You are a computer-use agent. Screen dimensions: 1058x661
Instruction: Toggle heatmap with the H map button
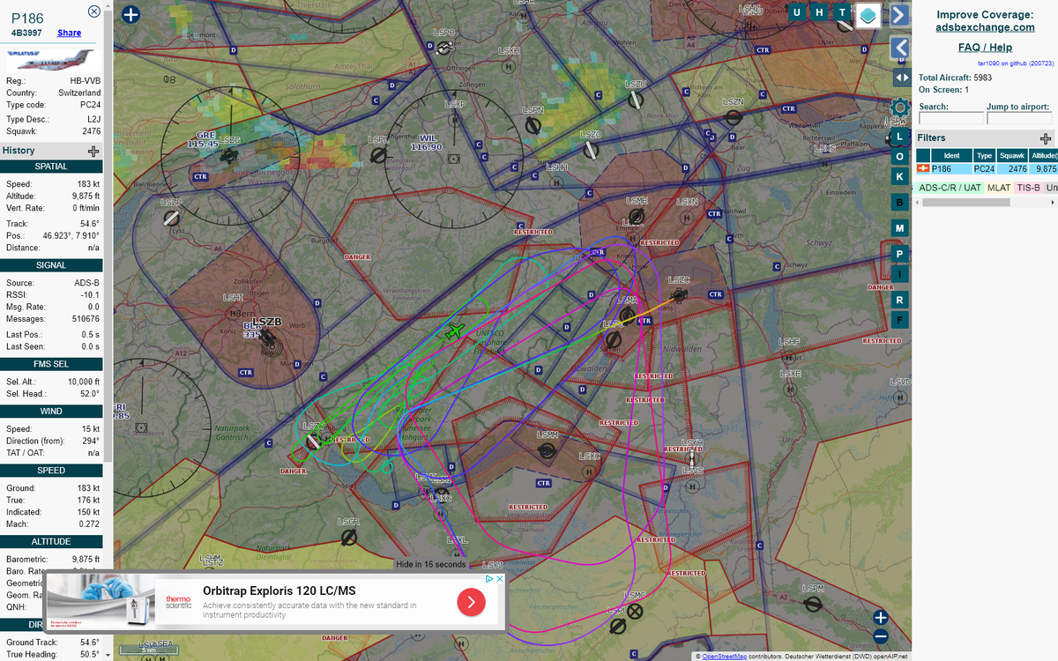[x=819, y=13]
